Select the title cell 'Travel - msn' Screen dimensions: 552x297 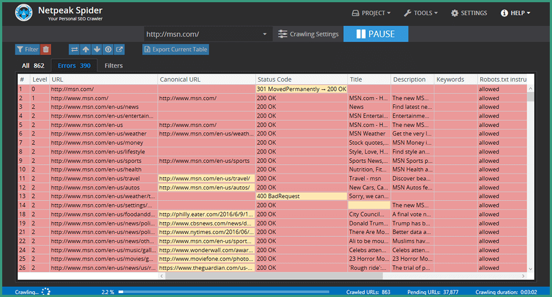[369, 179]
